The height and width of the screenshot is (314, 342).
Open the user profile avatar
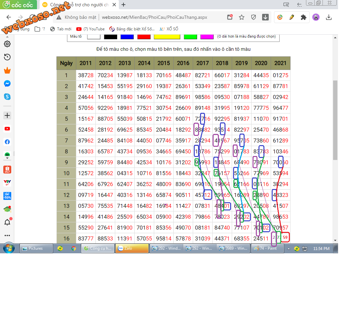point(316,17)
